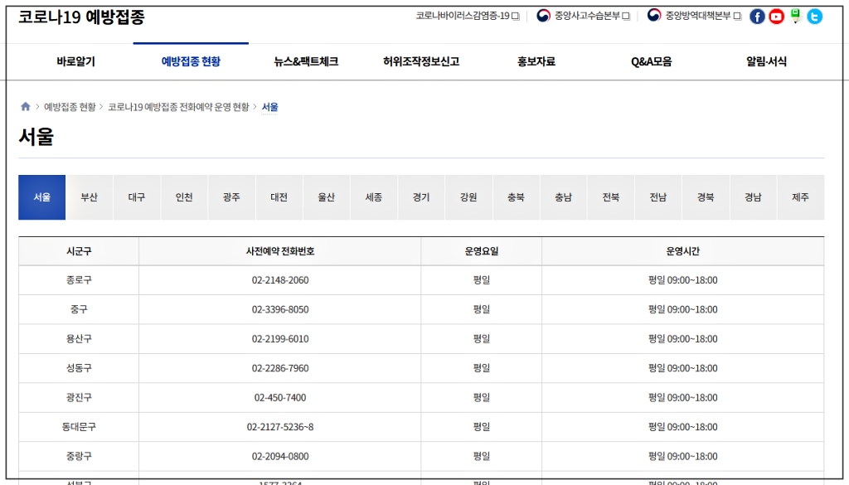This screenshot has height=485, width=849.
Task: Open the 예방접종 현황 menu
Action: coord(192,61)
